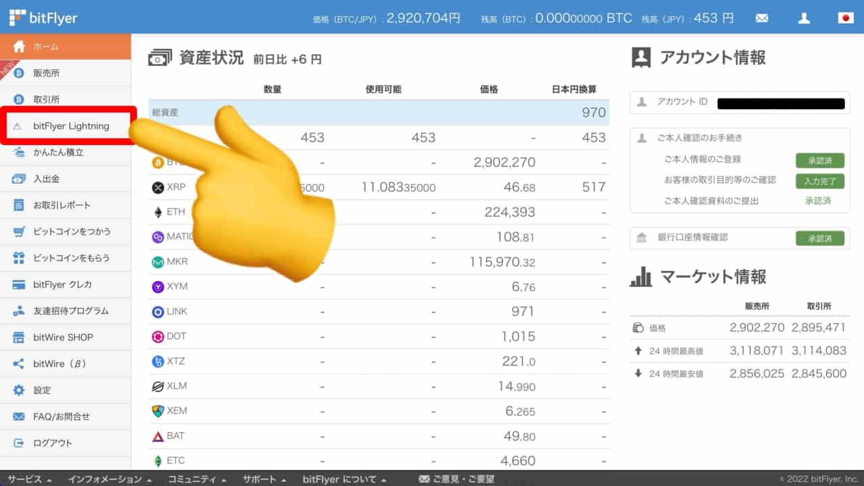Viewport: 864px width, 486px height.
Task: Click the MKR coin icon
Action: tap(158, 262)
